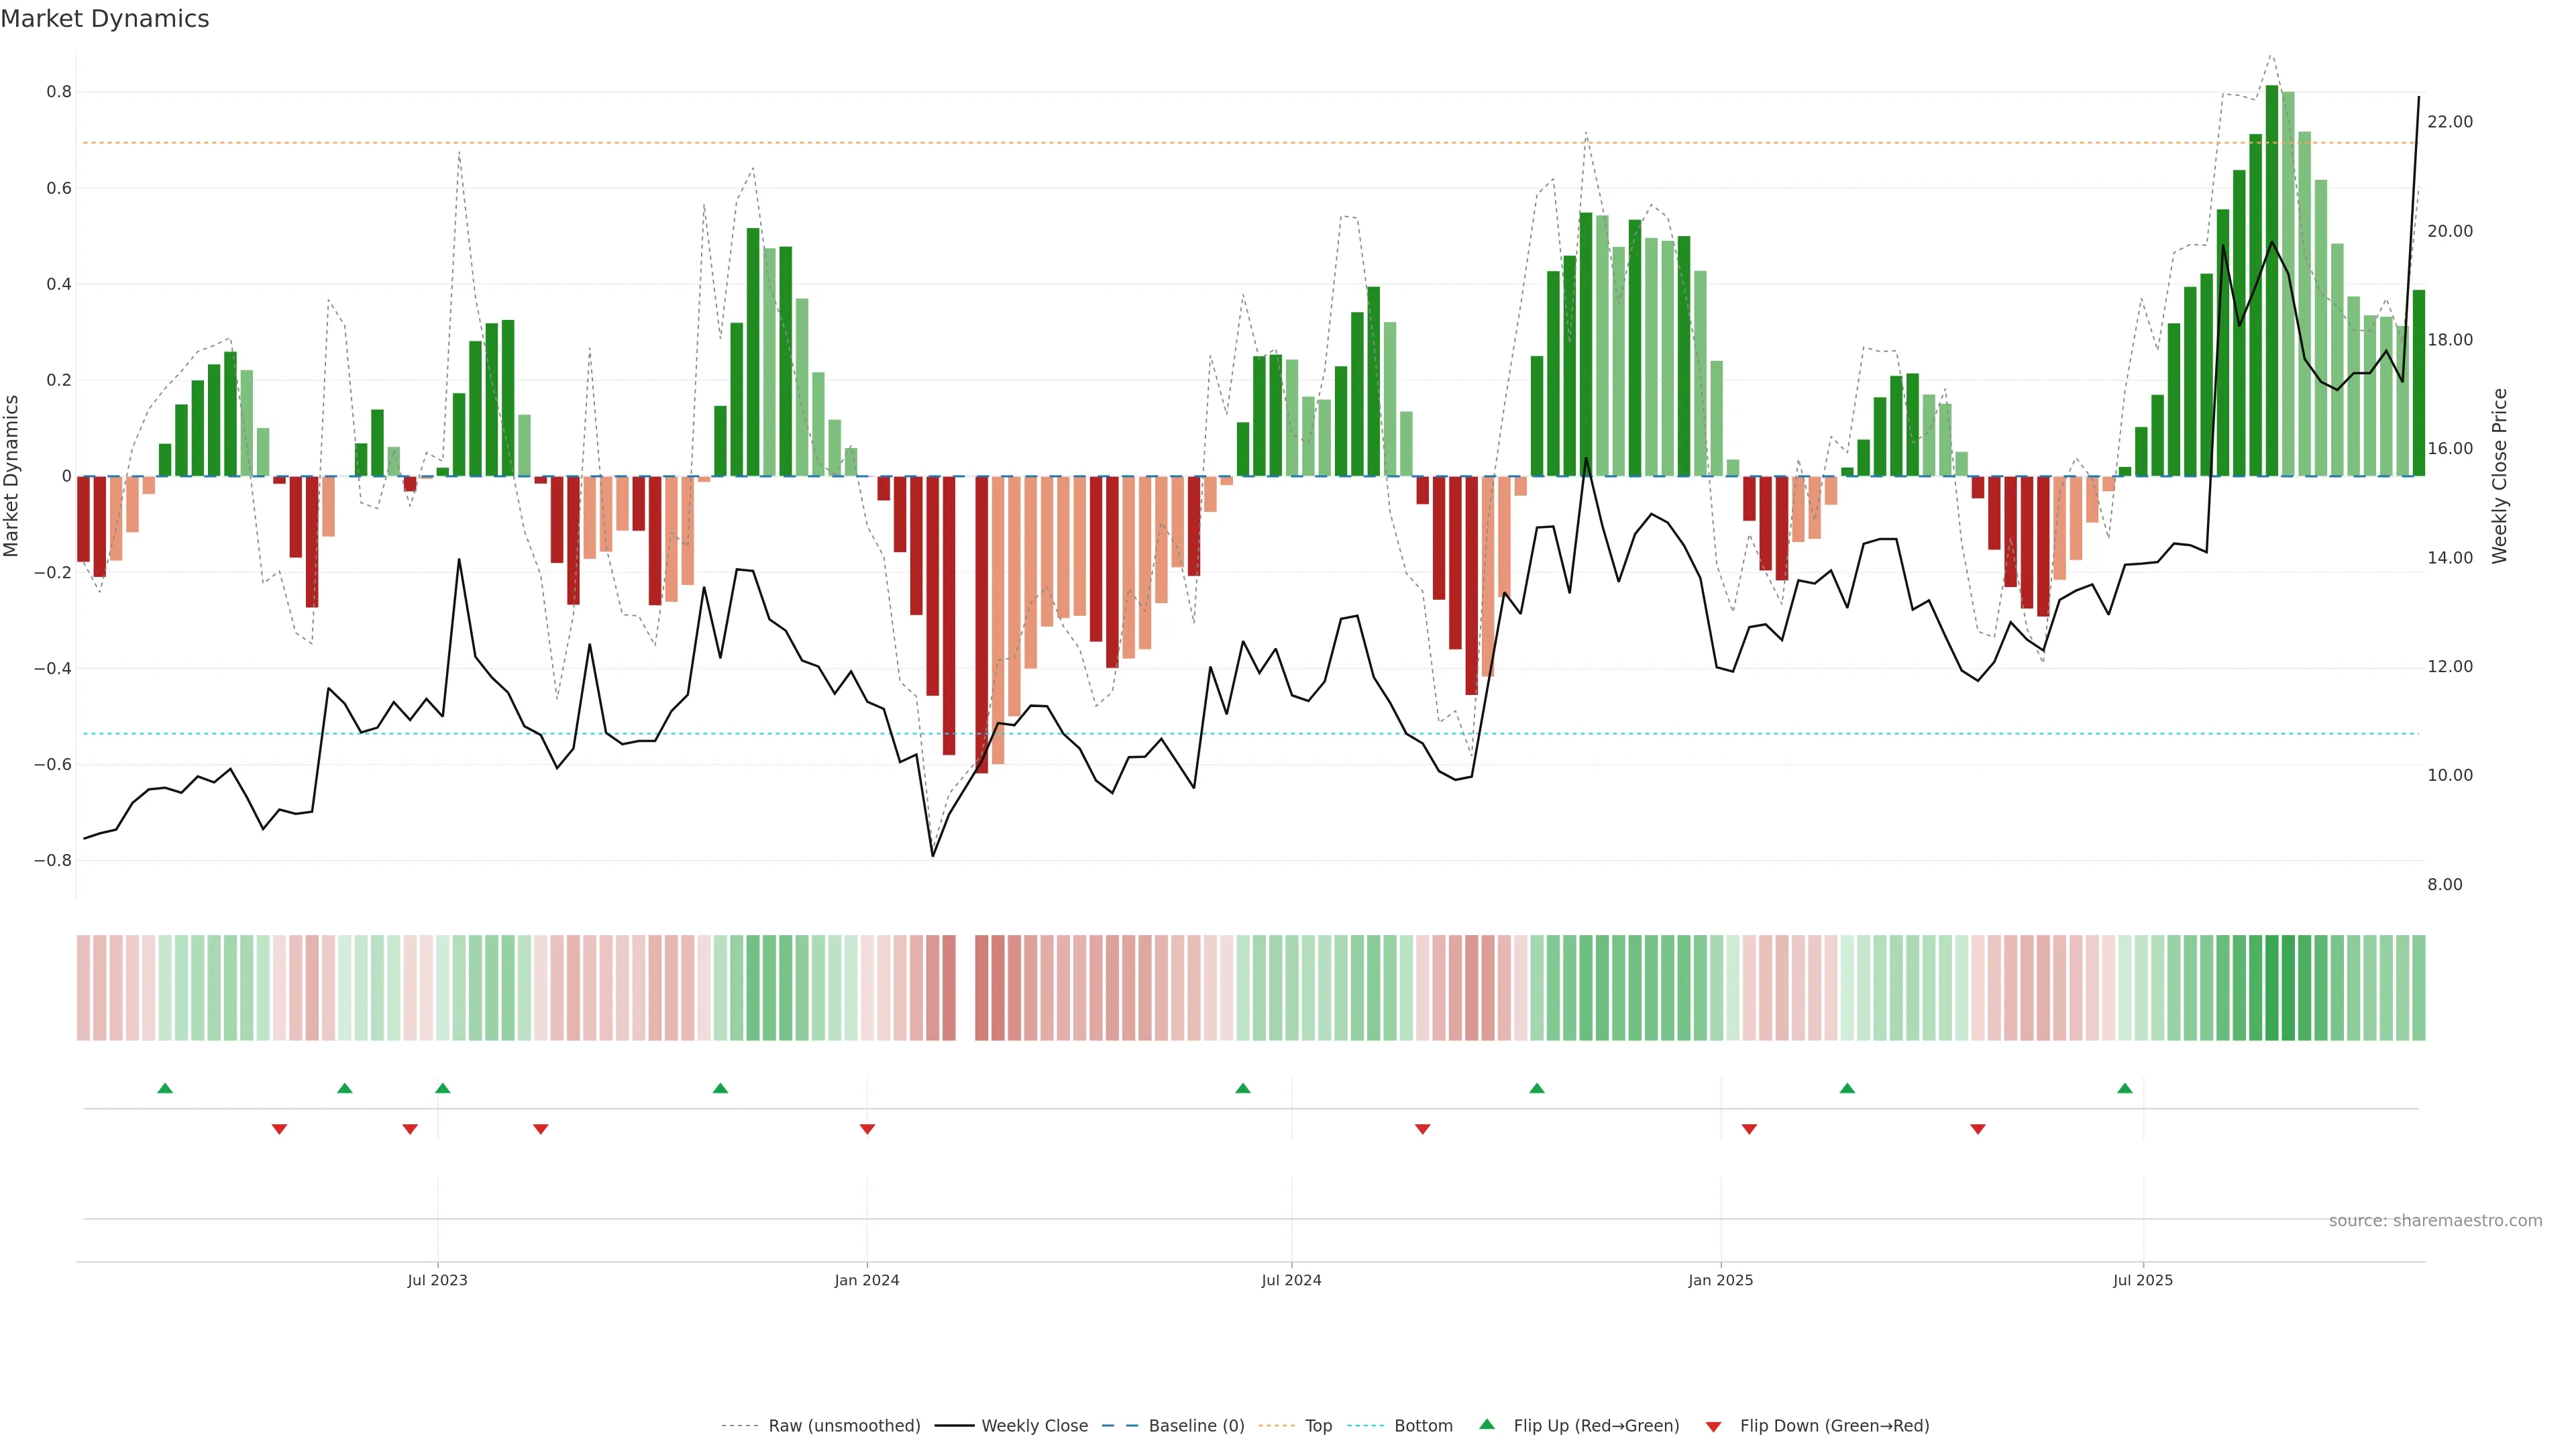The image size is (2576, 1449).
Task: Click the Weekly Close Price axis title
Action: point(2499,476)
